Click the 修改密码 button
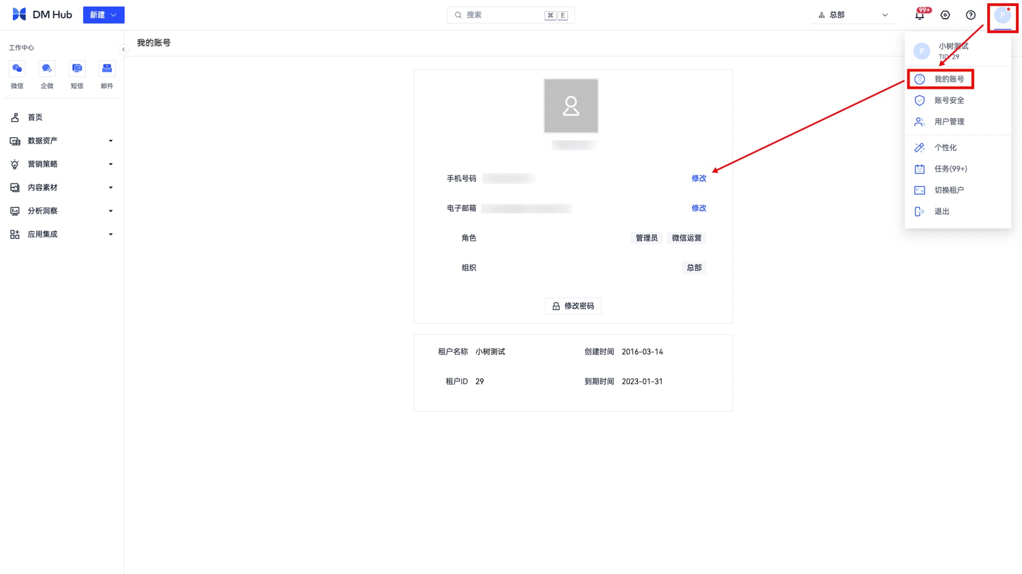The image size is (1022, 574). click(573, 306)
